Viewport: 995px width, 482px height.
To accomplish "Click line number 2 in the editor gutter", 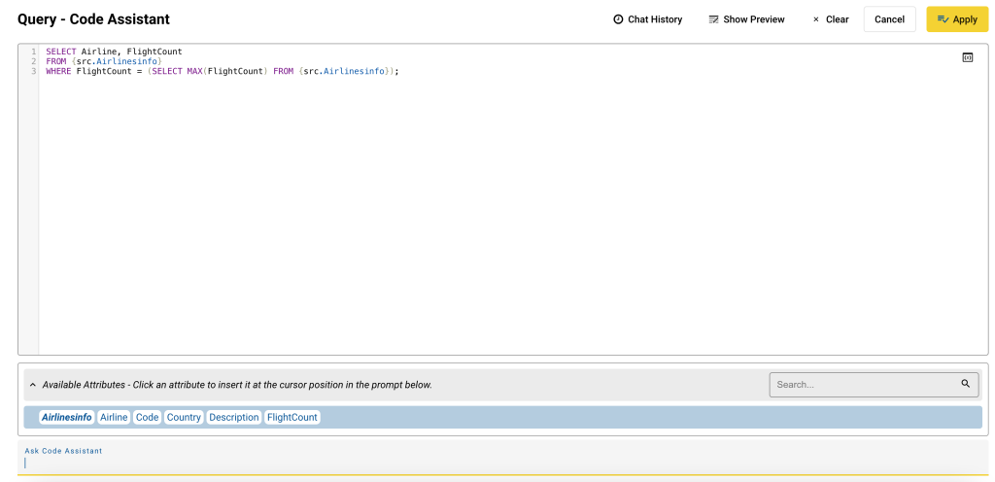I will [x=33, y=61].
